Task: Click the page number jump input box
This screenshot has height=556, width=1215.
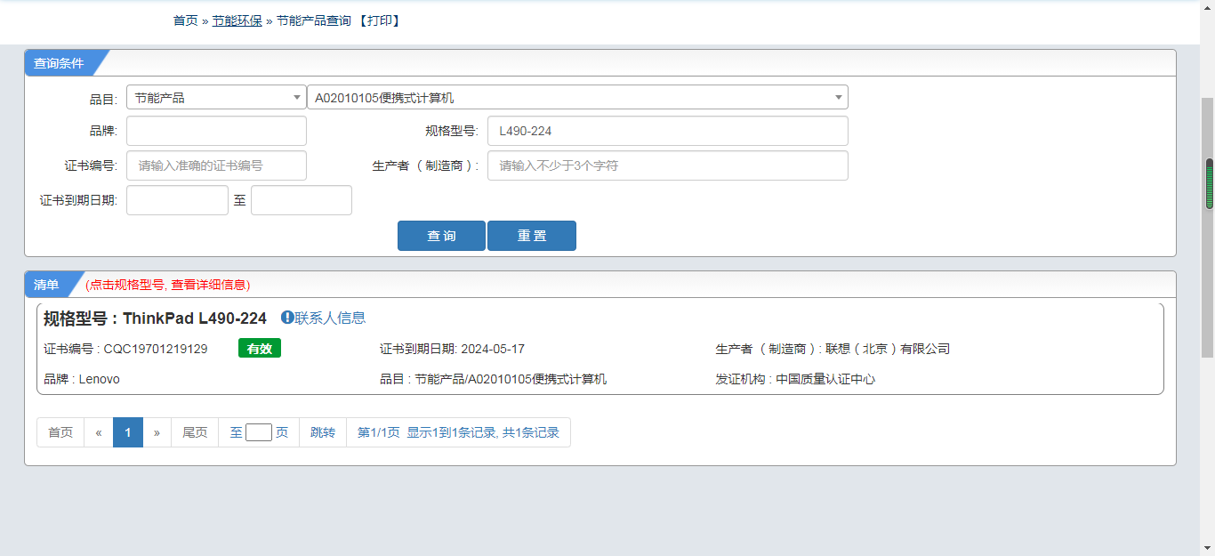Action: click(259, 432)
